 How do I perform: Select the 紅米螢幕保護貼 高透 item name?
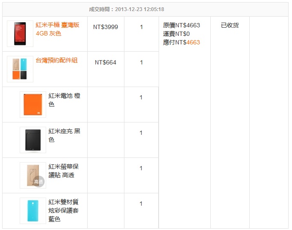pyautogui.click(x=64, y=171)
